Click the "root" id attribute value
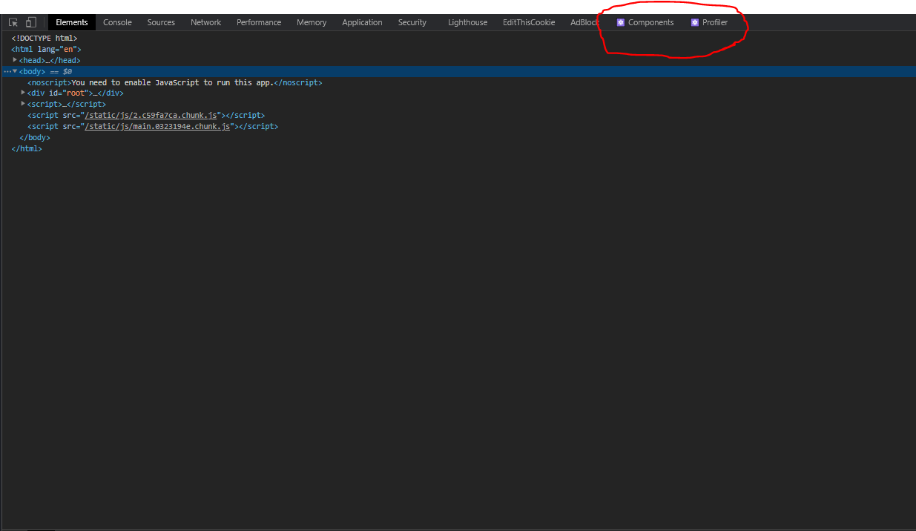Viewport: 916px width, 531px height. [76, 93]
